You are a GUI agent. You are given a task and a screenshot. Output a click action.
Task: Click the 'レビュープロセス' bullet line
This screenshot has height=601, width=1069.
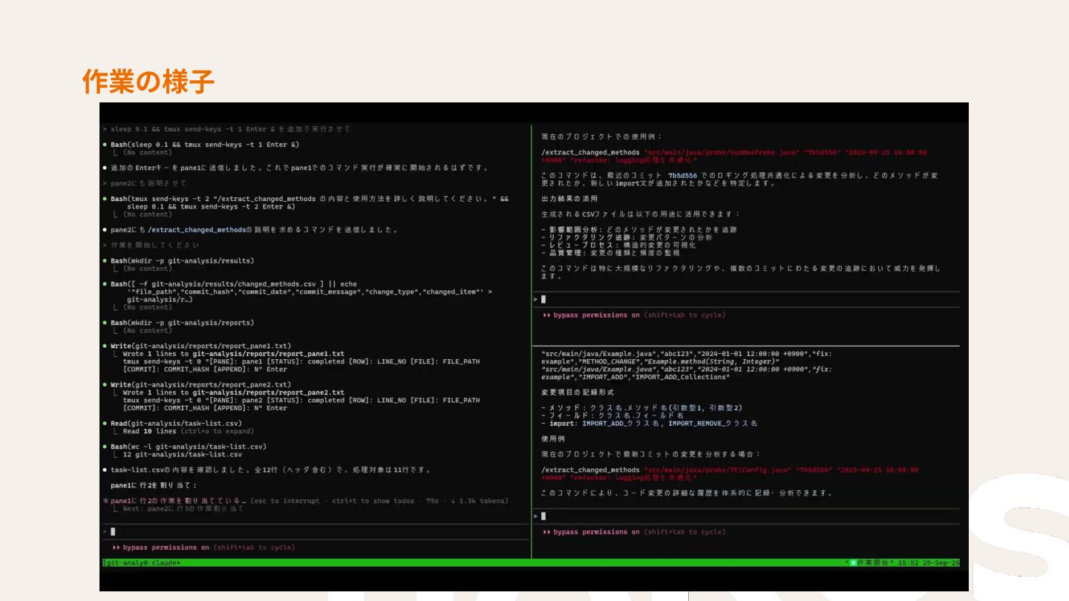pyautogui.click(x=618, y=245)
